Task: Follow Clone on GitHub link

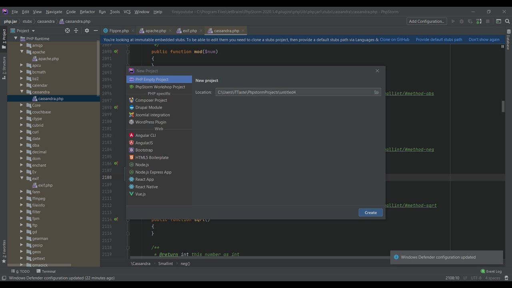Action: point(394,40)
